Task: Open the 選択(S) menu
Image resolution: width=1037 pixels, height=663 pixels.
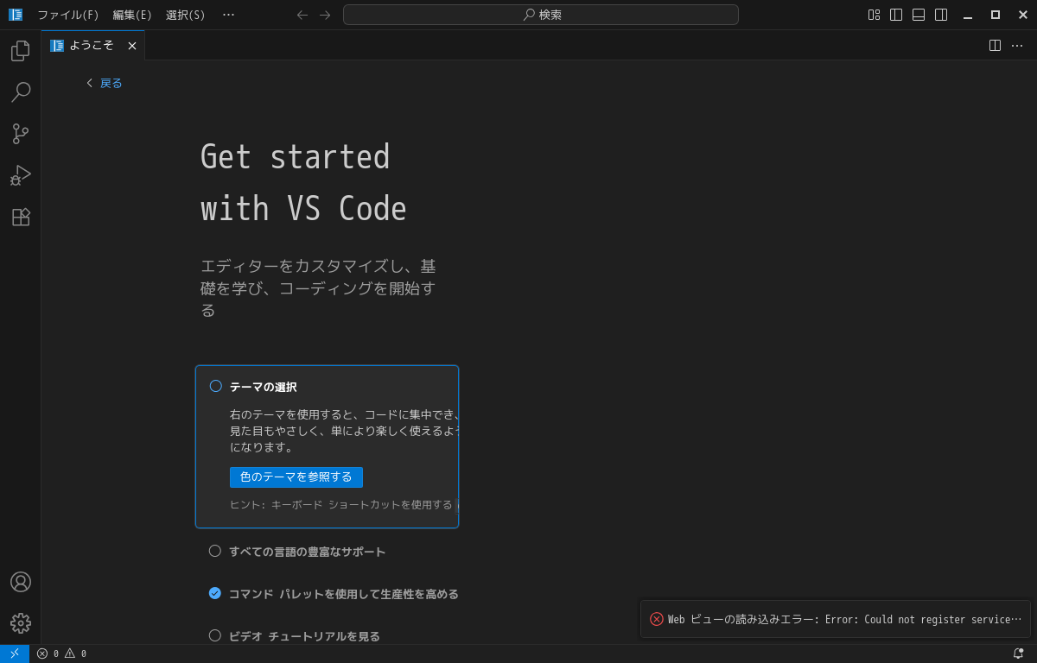Action: [186, 15]
